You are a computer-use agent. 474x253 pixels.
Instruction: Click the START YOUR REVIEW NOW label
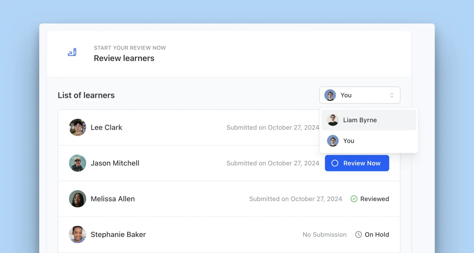130,48
